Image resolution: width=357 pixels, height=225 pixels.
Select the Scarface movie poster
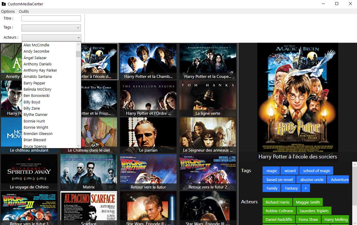pyautogui.click(x=89, y=208)
